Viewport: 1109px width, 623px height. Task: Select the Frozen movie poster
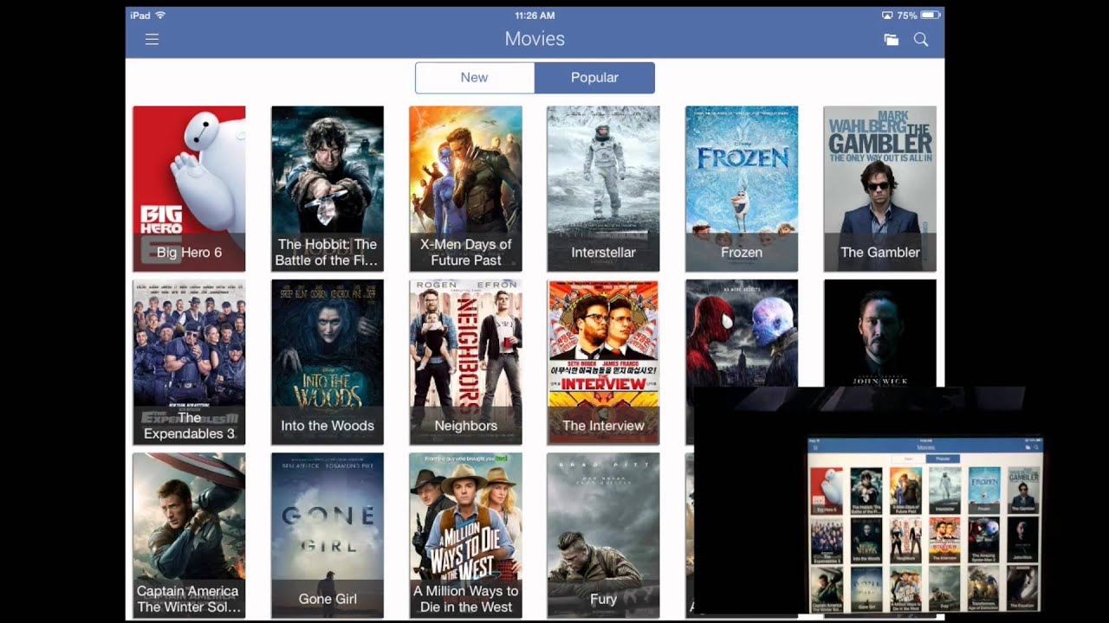pos(742,189)
